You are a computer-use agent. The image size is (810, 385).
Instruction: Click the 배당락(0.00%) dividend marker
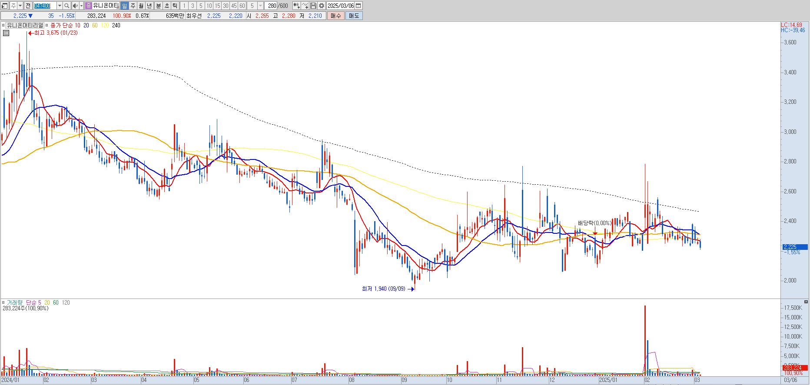point(594,223)
